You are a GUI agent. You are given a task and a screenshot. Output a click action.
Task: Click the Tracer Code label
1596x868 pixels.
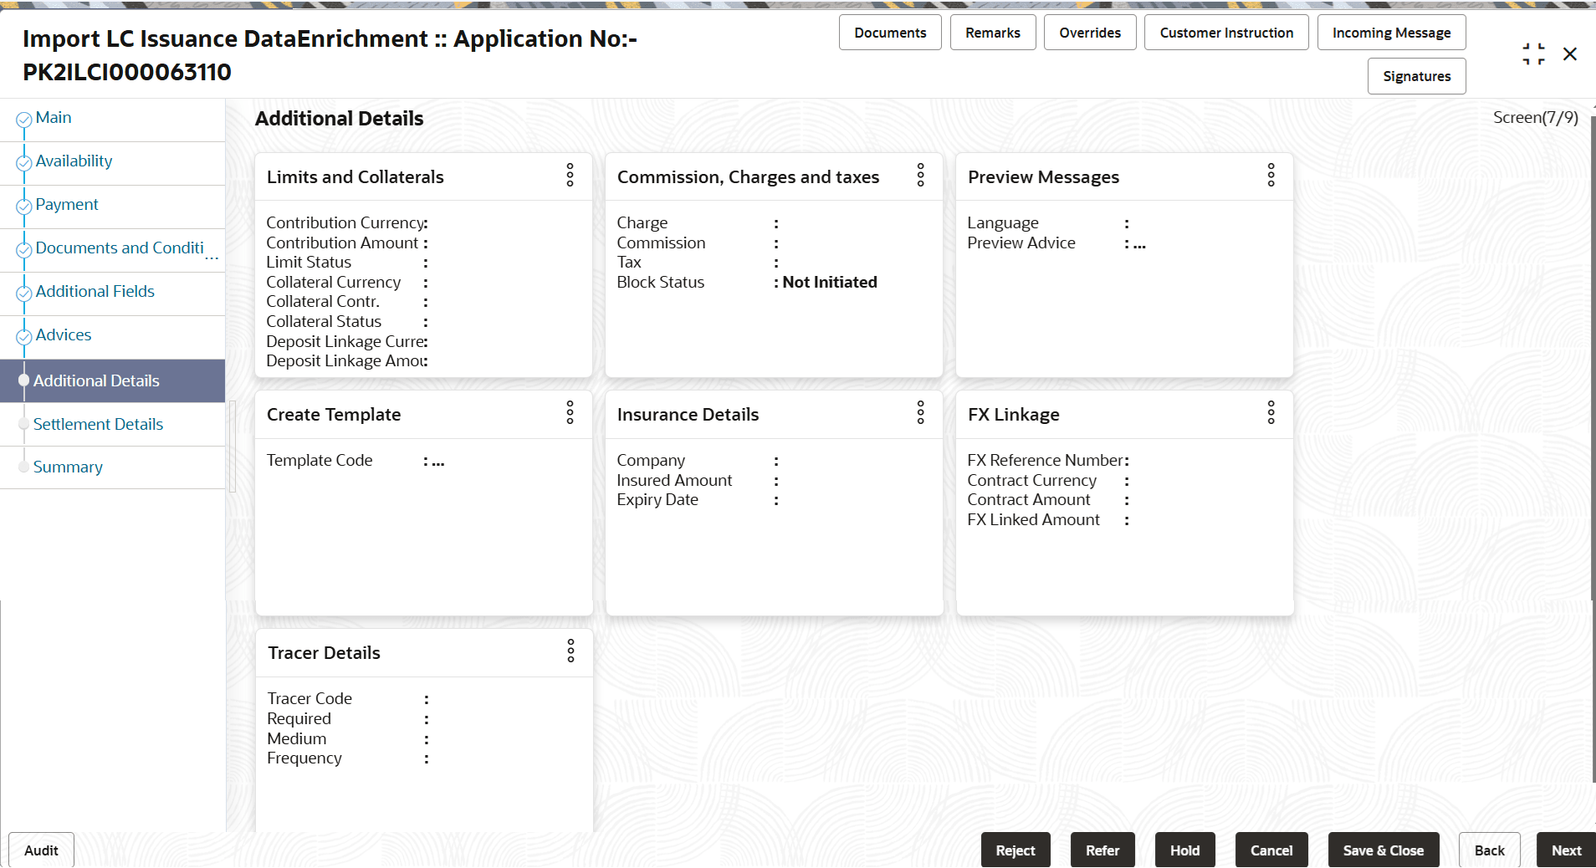pyautogui.click(x=309, y=699)
